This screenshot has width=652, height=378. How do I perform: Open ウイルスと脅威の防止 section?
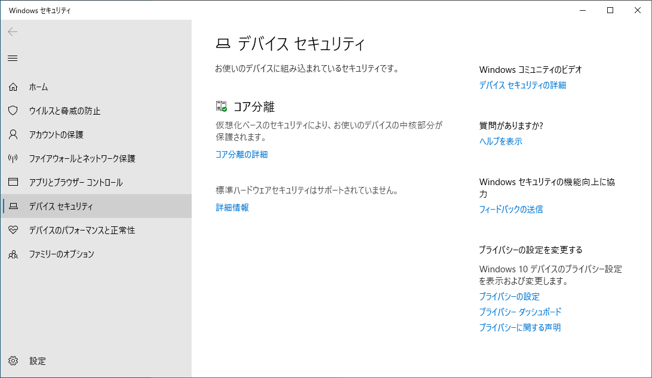tap(96, 110)
